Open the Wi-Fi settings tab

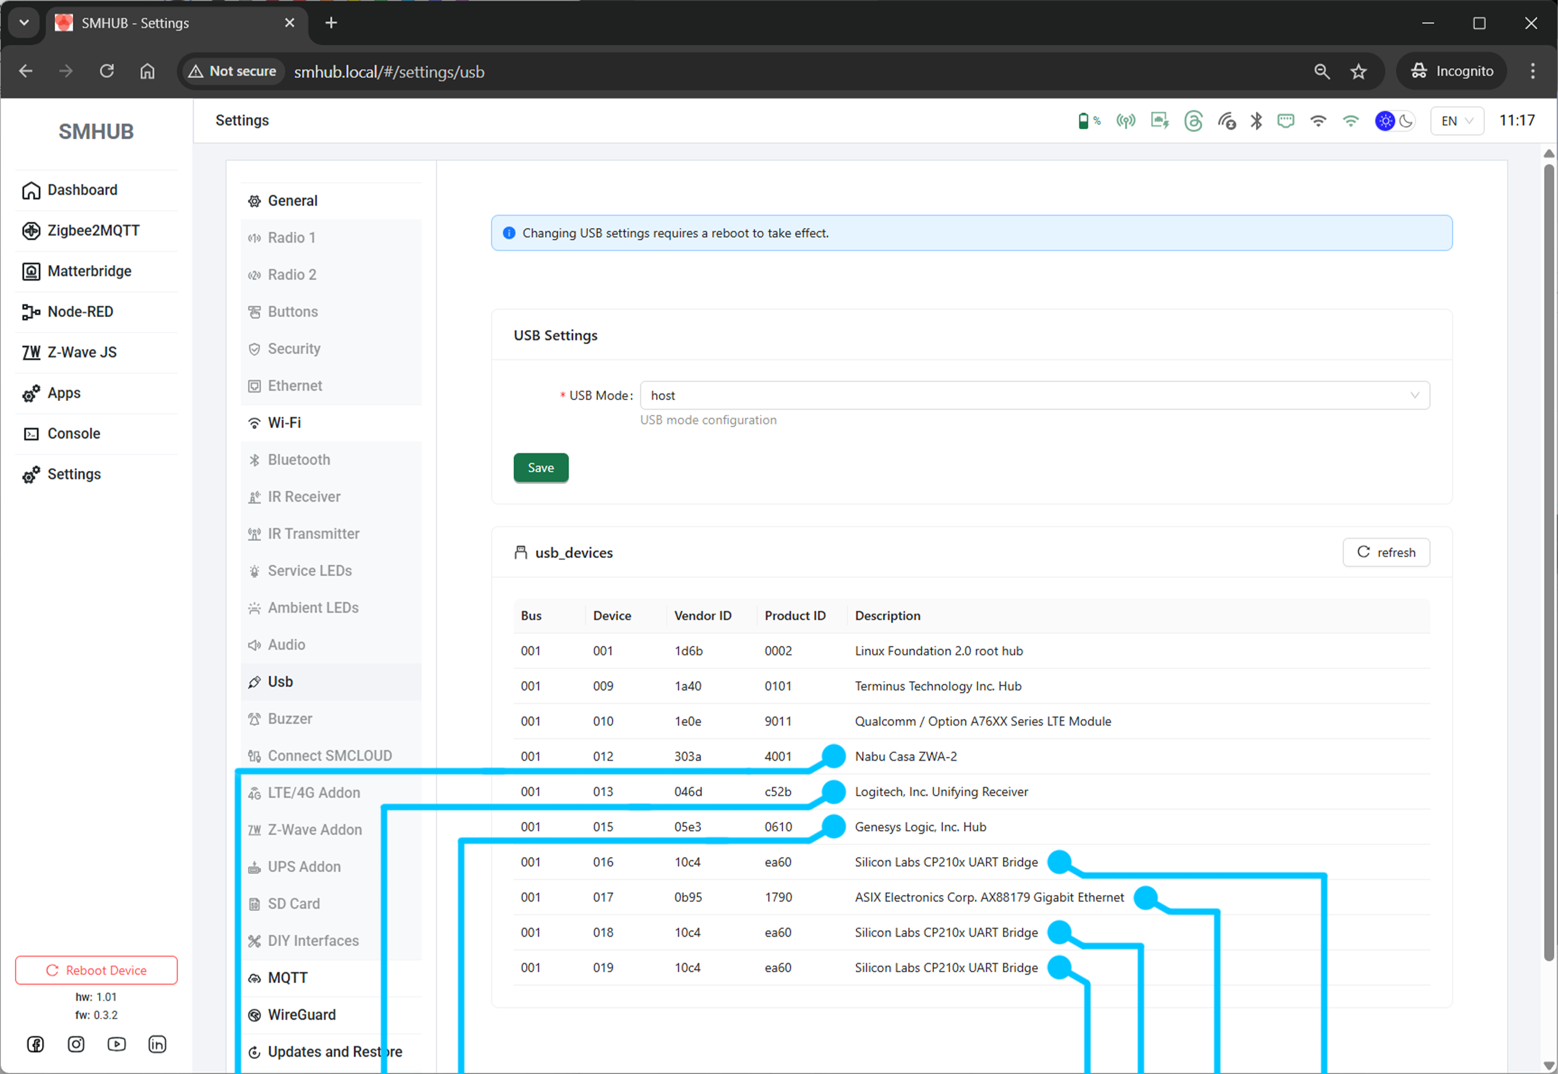coord(284,423)
